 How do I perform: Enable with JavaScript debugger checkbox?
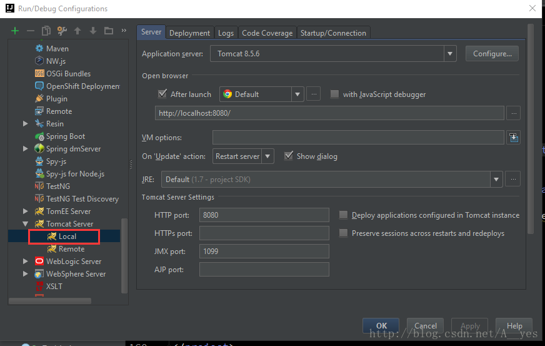pyautogui.click(x=334, y=94)
